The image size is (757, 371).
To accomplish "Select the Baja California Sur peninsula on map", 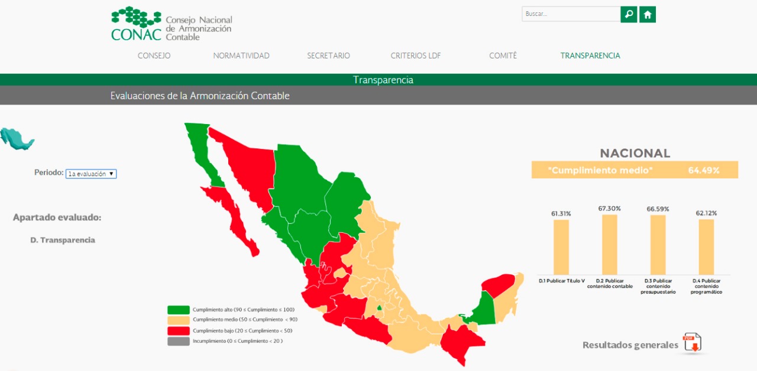I will coord(237,220).
